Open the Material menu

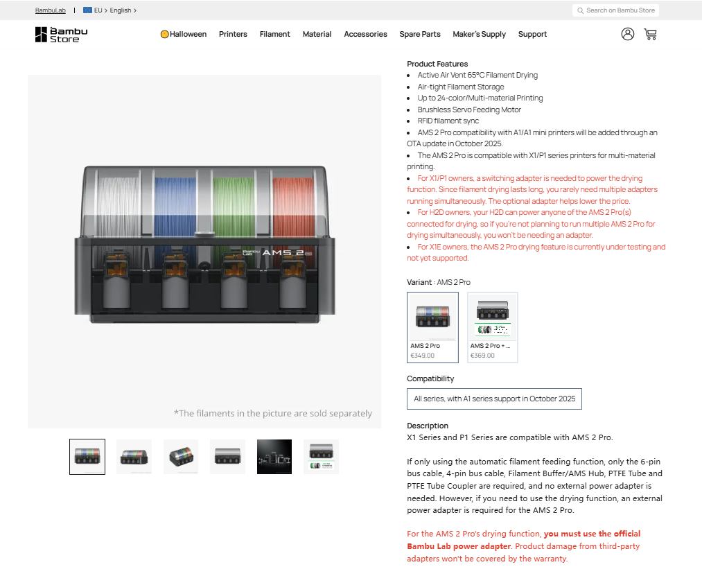coord(317,34)
